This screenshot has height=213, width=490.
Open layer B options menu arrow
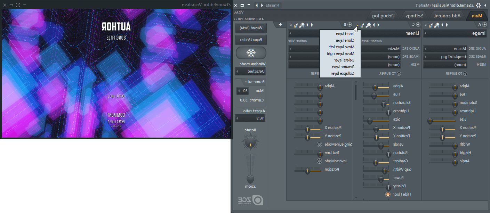tap(291, 25)
